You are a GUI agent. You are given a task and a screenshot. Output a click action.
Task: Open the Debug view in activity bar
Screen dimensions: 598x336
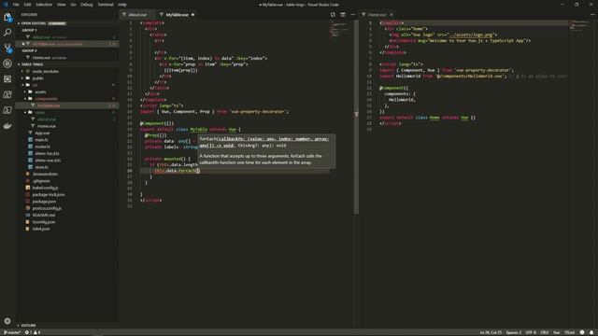point(7,63)
